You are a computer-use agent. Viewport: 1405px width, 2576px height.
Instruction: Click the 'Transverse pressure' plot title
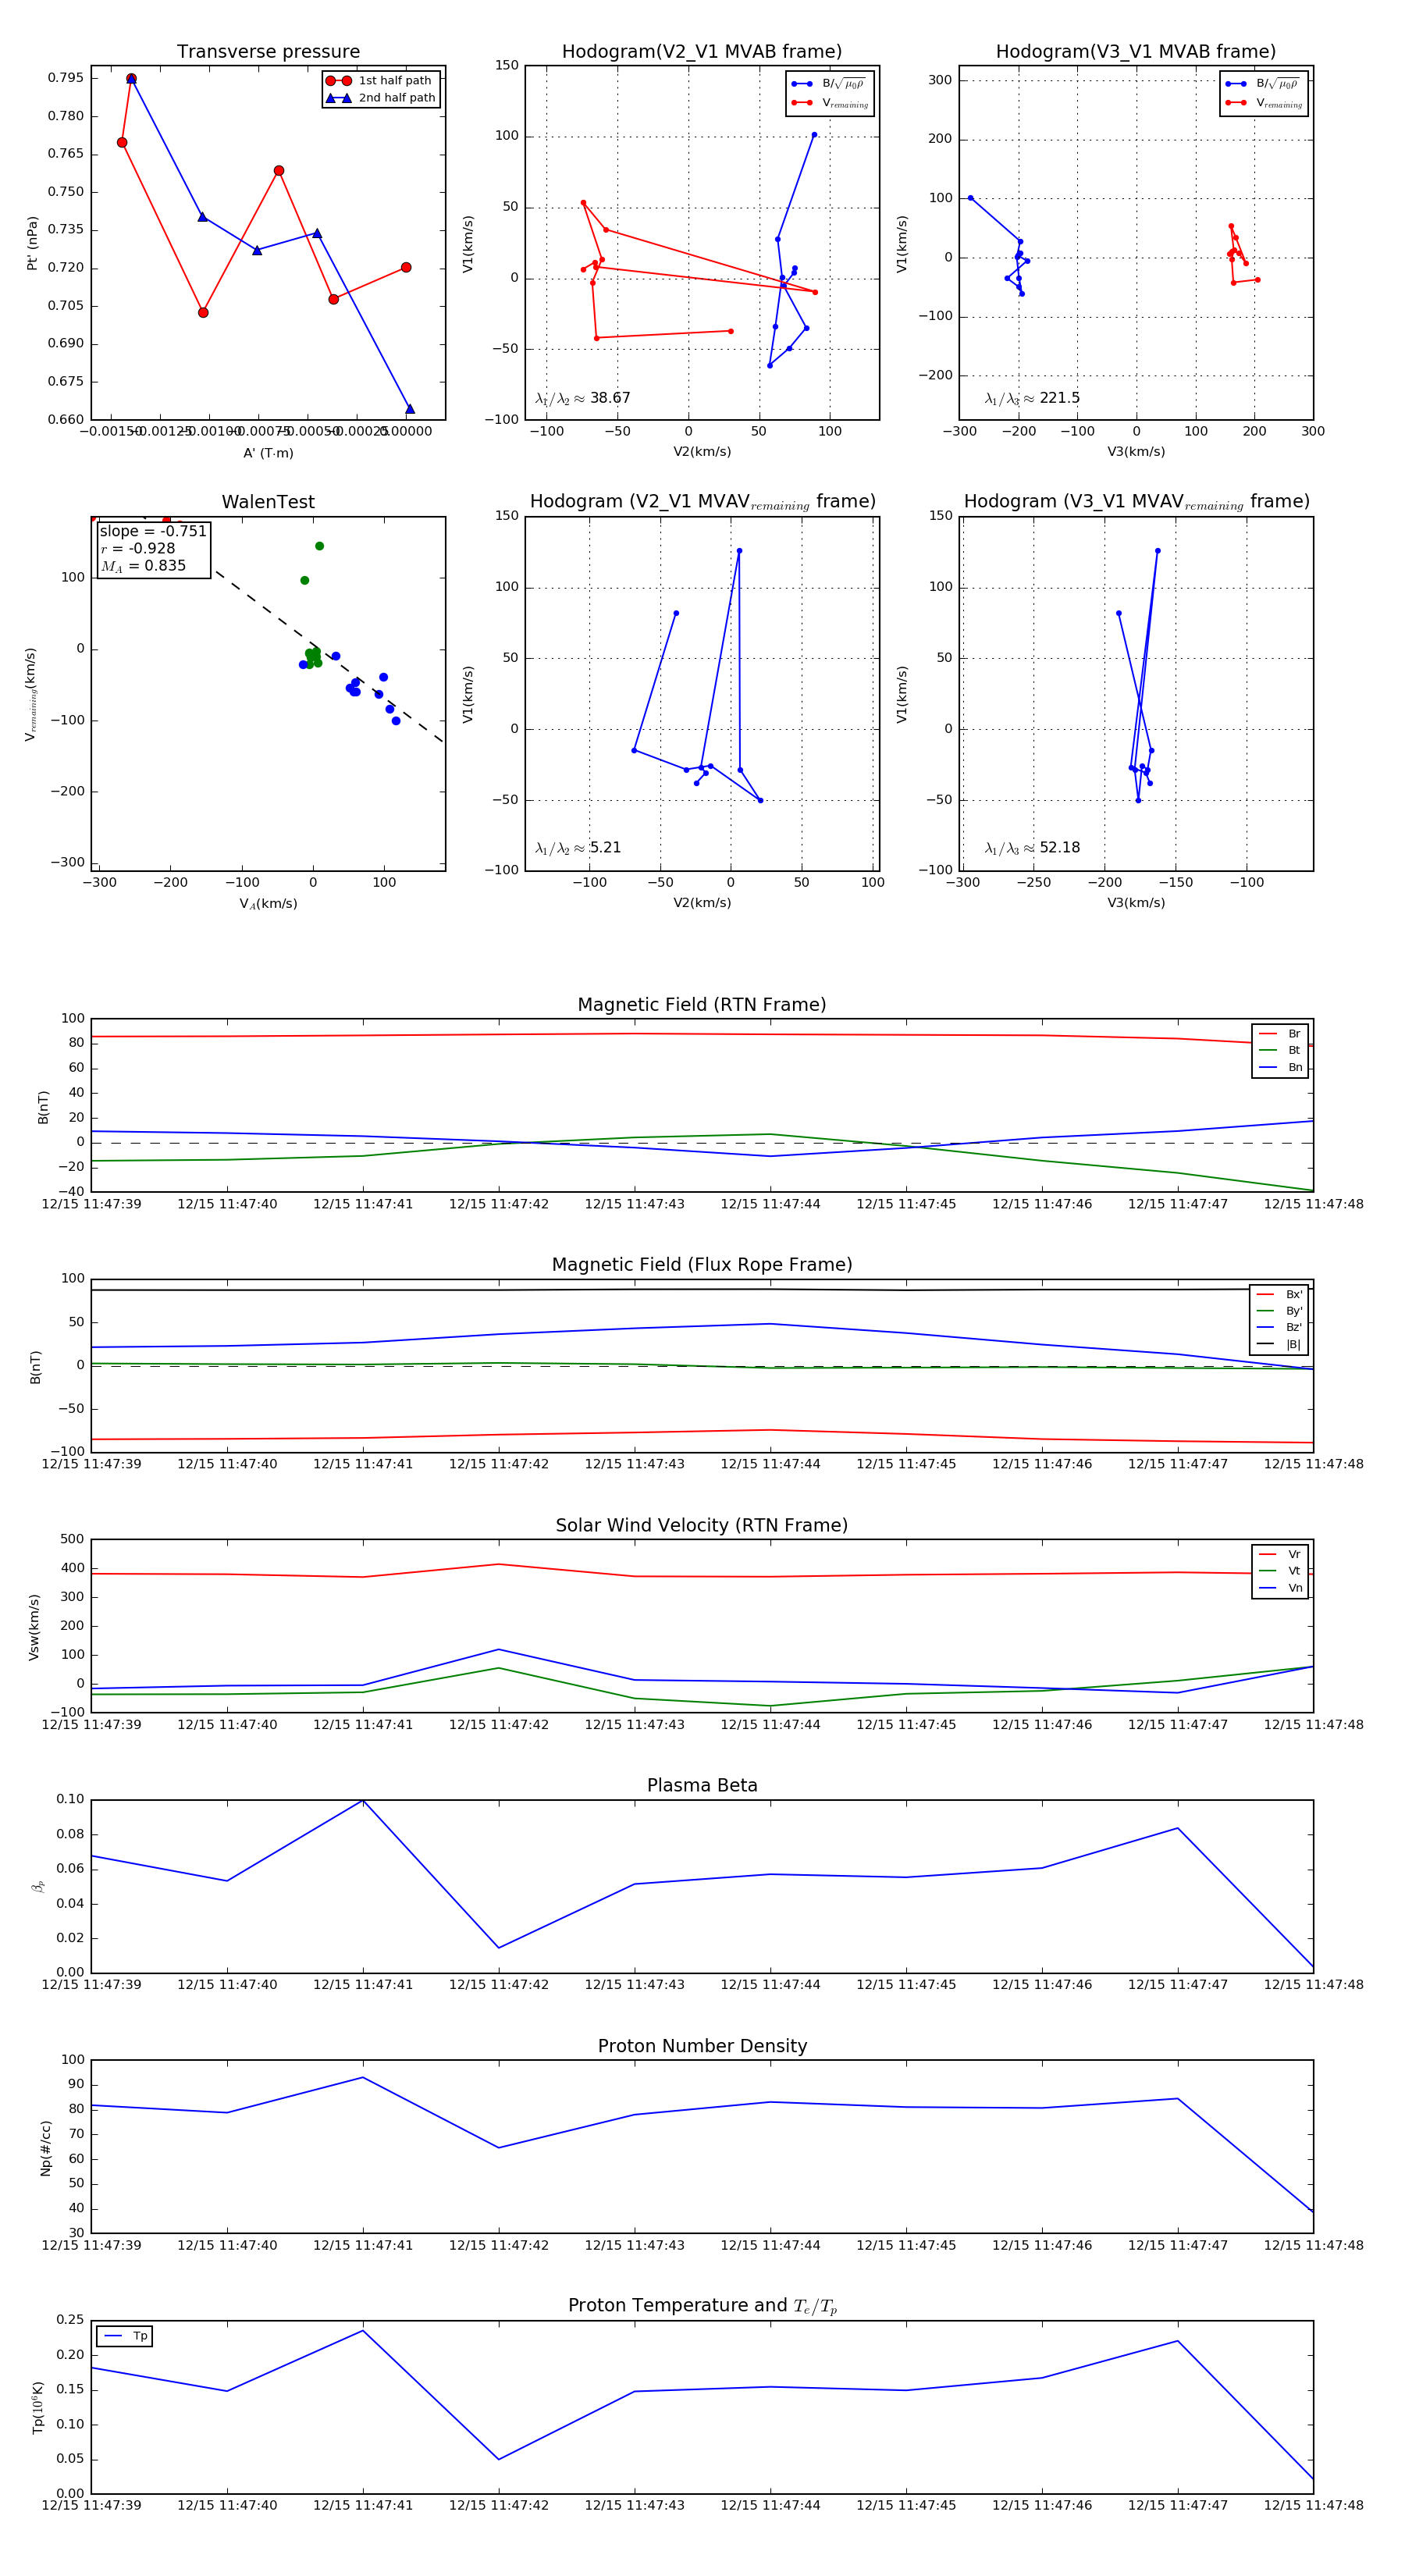coord(268,52)
